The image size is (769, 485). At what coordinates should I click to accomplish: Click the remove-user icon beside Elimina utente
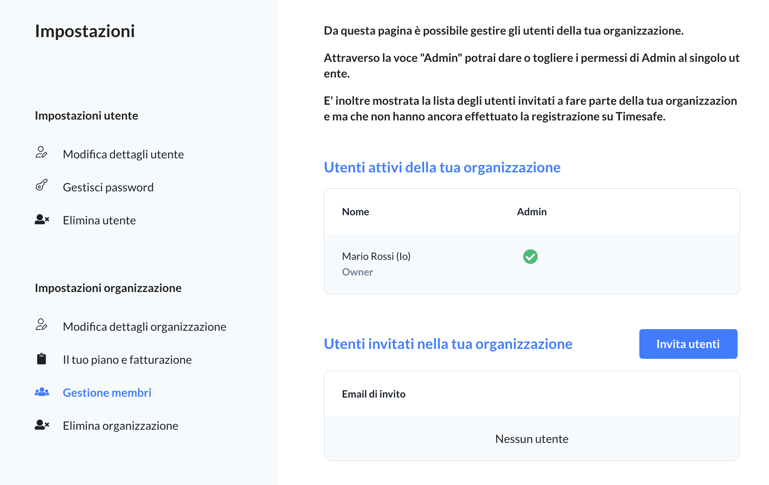click(x=42, y=219)
